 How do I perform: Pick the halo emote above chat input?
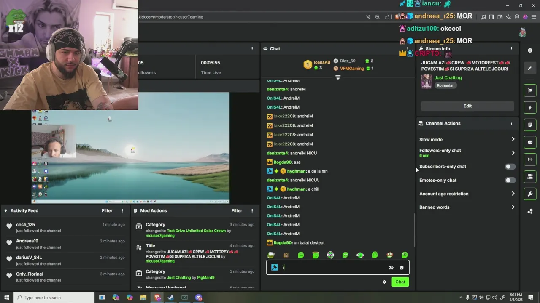click(x=316, y=255)
